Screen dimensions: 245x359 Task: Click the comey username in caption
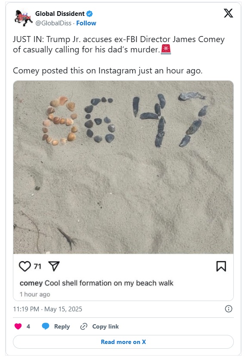(31, 283)
